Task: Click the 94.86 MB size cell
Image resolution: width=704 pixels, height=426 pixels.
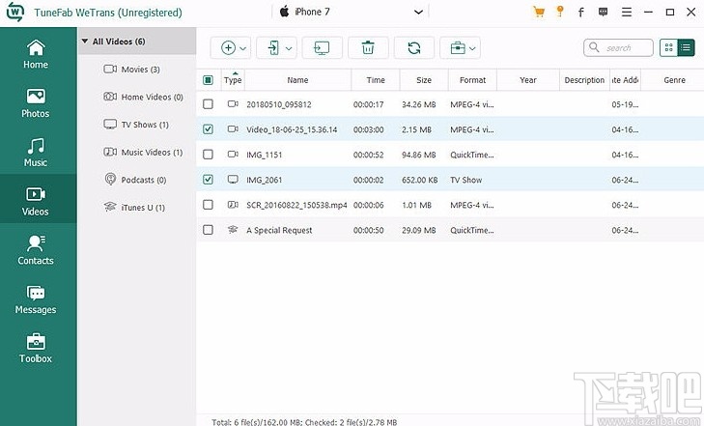Action: click(418, 155)
